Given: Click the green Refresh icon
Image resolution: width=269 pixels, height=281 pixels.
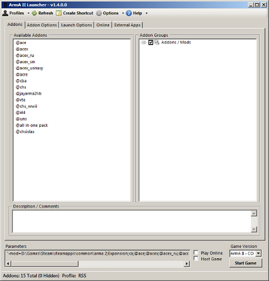Looking at the screenshot, I should point(35,13).
